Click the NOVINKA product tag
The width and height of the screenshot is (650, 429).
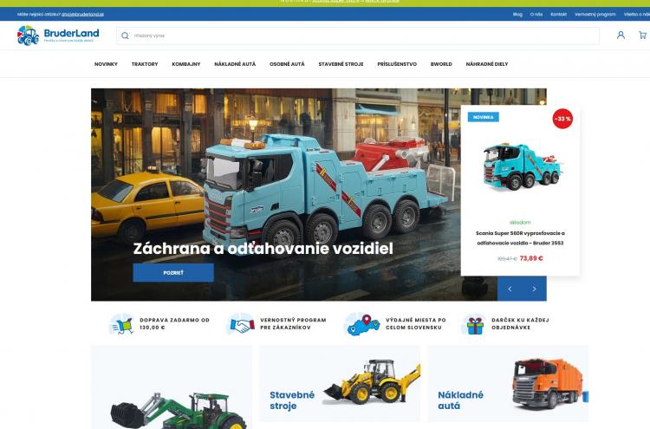pyautogui.click(x=484, y=117)
